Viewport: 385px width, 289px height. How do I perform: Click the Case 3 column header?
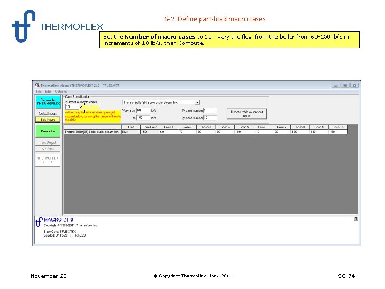206,127
